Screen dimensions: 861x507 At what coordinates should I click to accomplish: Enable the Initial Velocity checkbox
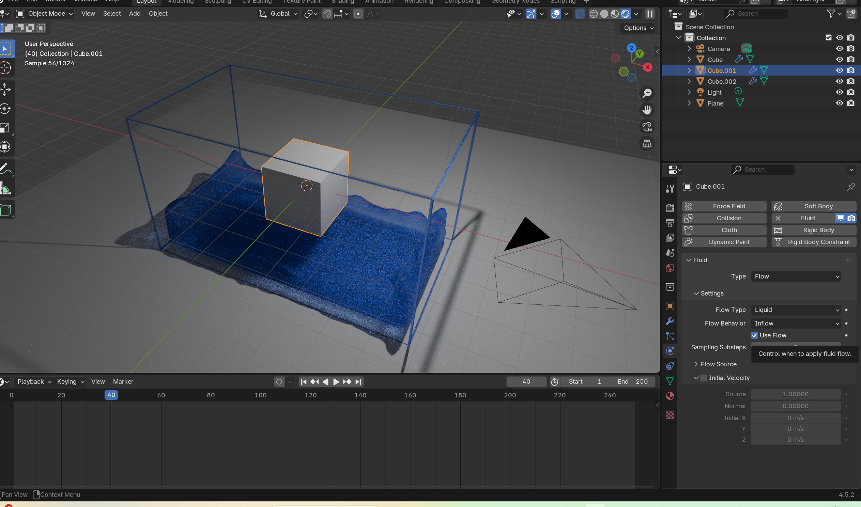point(704,378)
